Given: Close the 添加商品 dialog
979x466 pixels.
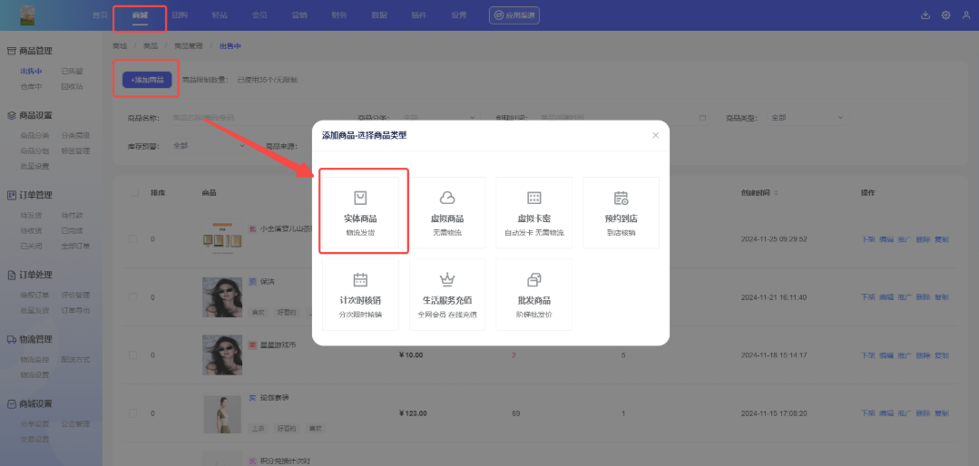Looking at the screenshot, I should pos(655,135).
